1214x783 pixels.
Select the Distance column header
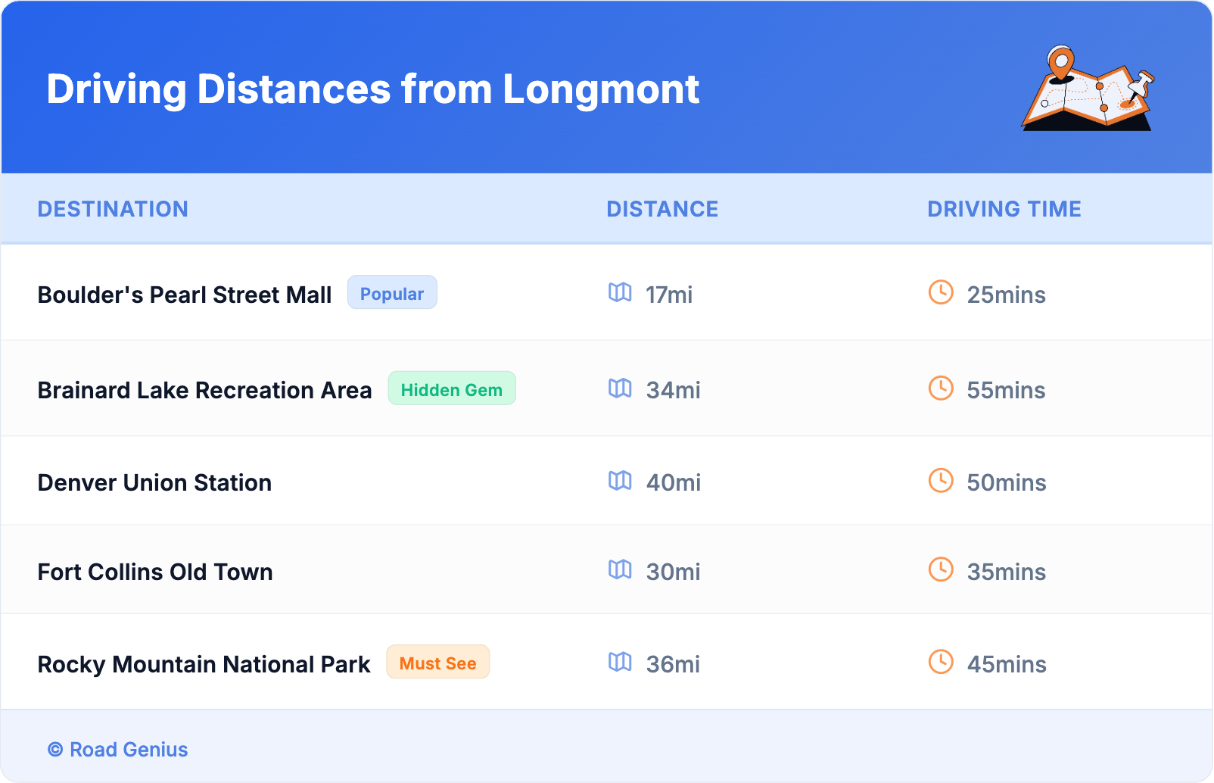point(662,209)
